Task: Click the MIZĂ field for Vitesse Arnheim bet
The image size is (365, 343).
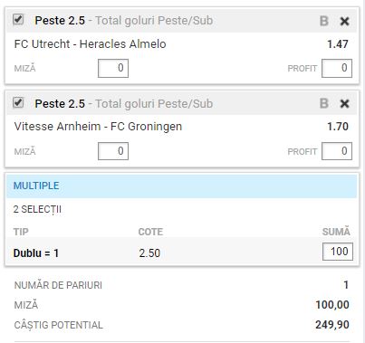Action: pyautogui.click(x=113, y=151)
